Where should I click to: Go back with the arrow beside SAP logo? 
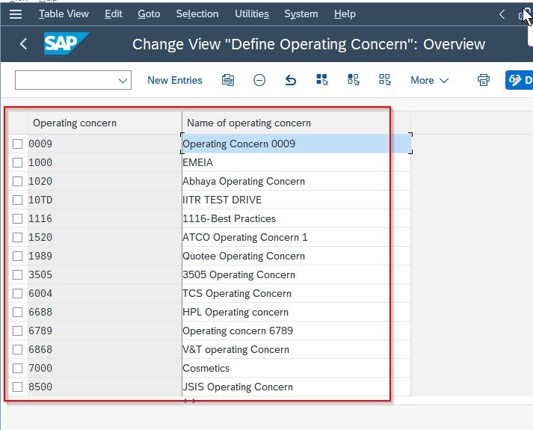tap(23, 44)
